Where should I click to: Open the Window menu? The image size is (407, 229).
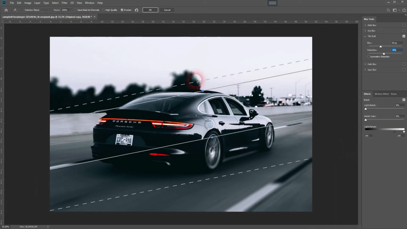click(x=90, y=3)
